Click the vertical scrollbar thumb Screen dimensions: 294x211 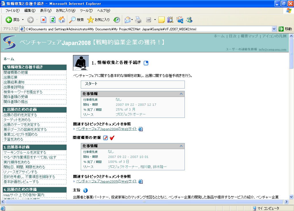click(x=291, y=54)
